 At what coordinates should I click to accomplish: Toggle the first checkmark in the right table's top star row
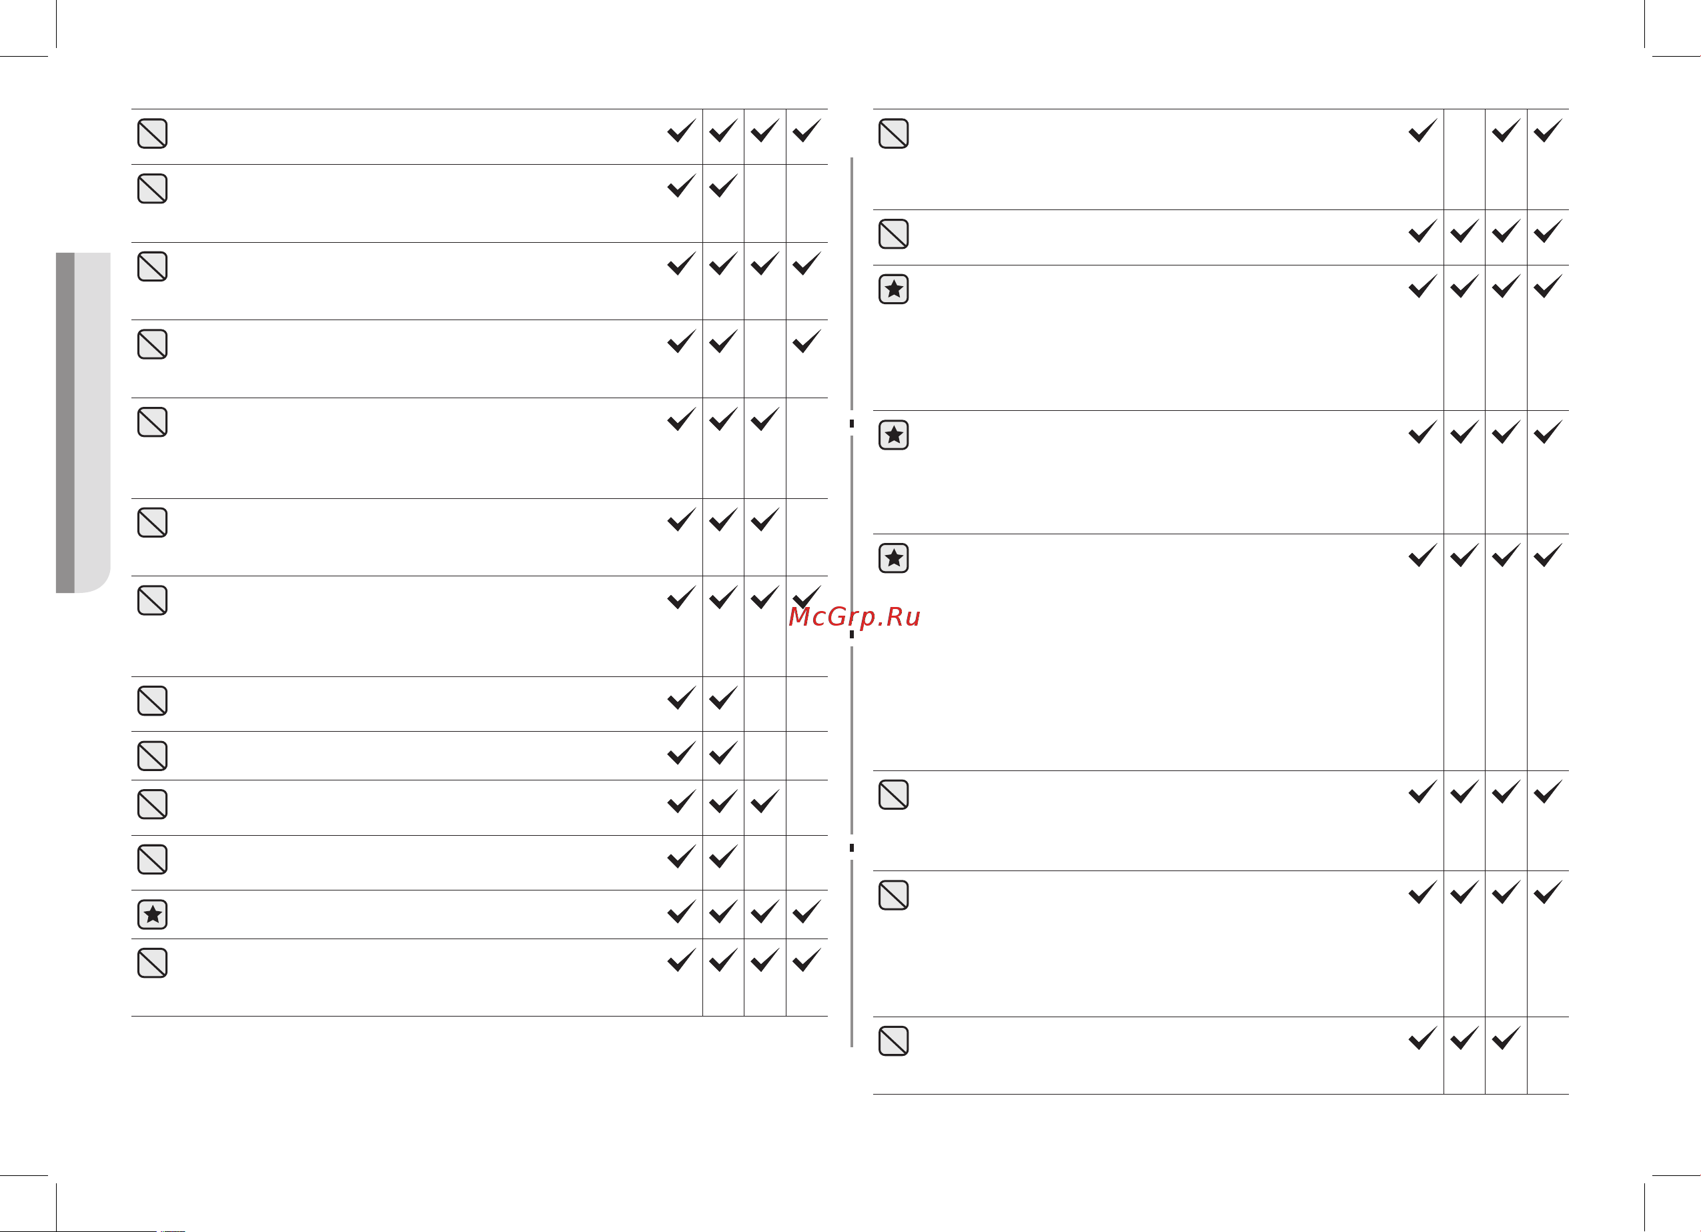[x=1423, y=285]
